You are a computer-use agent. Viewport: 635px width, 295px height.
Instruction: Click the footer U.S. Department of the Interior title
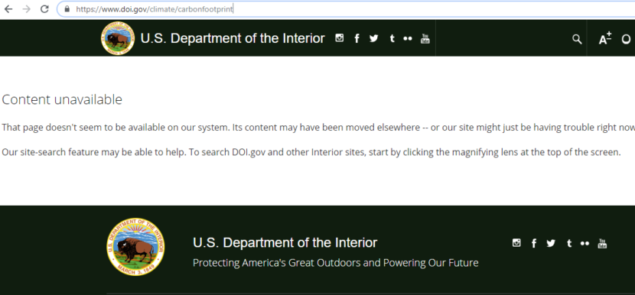[285, 243]
